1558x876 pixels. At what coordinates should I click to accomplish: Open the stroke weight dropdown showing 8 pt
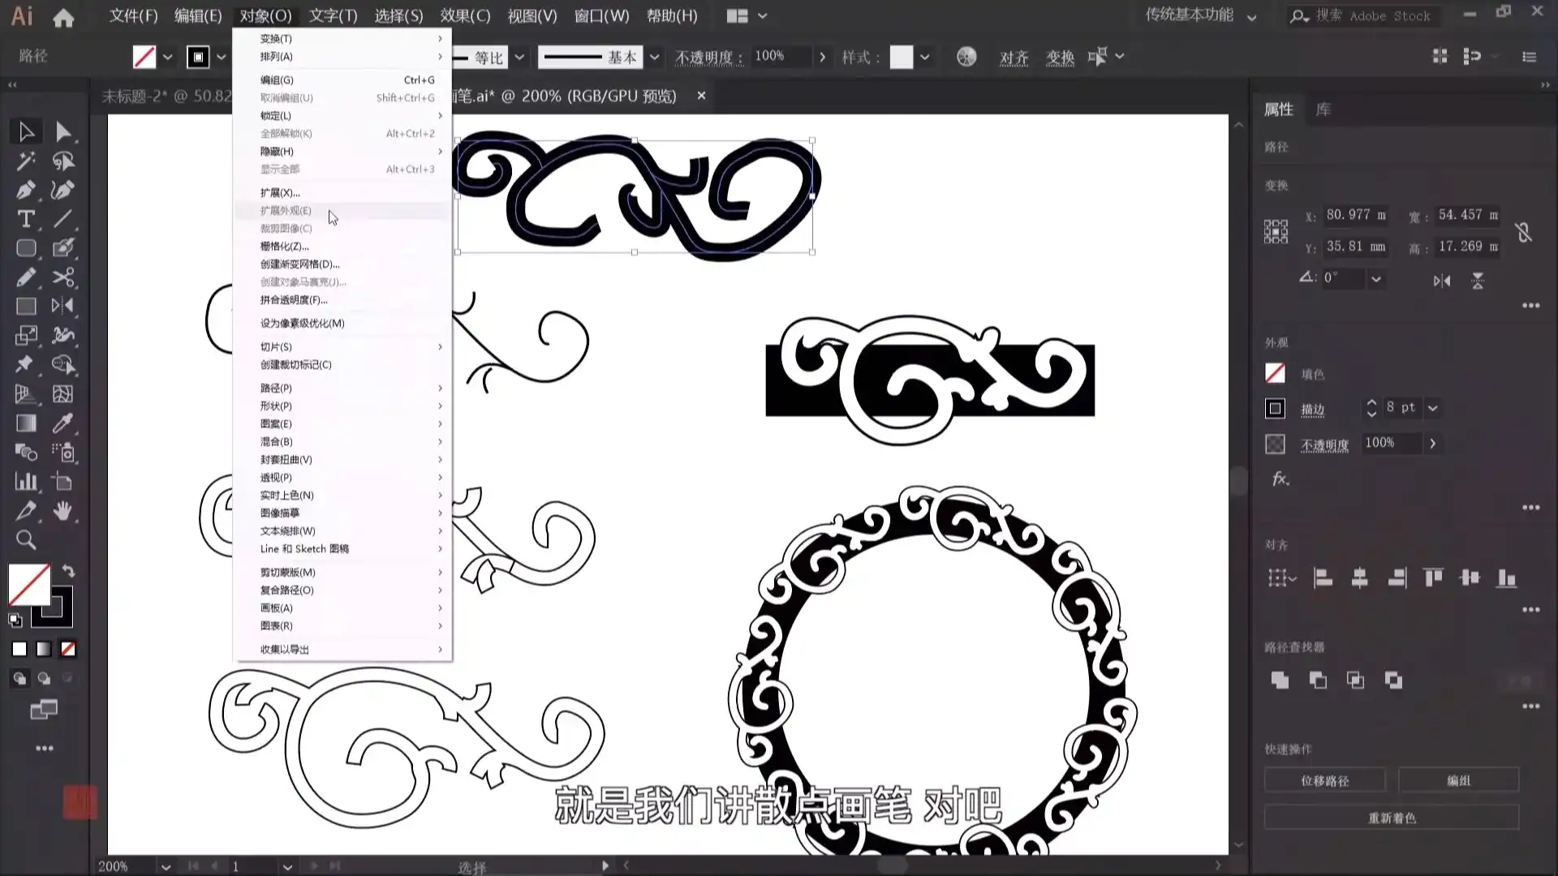tap(1433, 408)
